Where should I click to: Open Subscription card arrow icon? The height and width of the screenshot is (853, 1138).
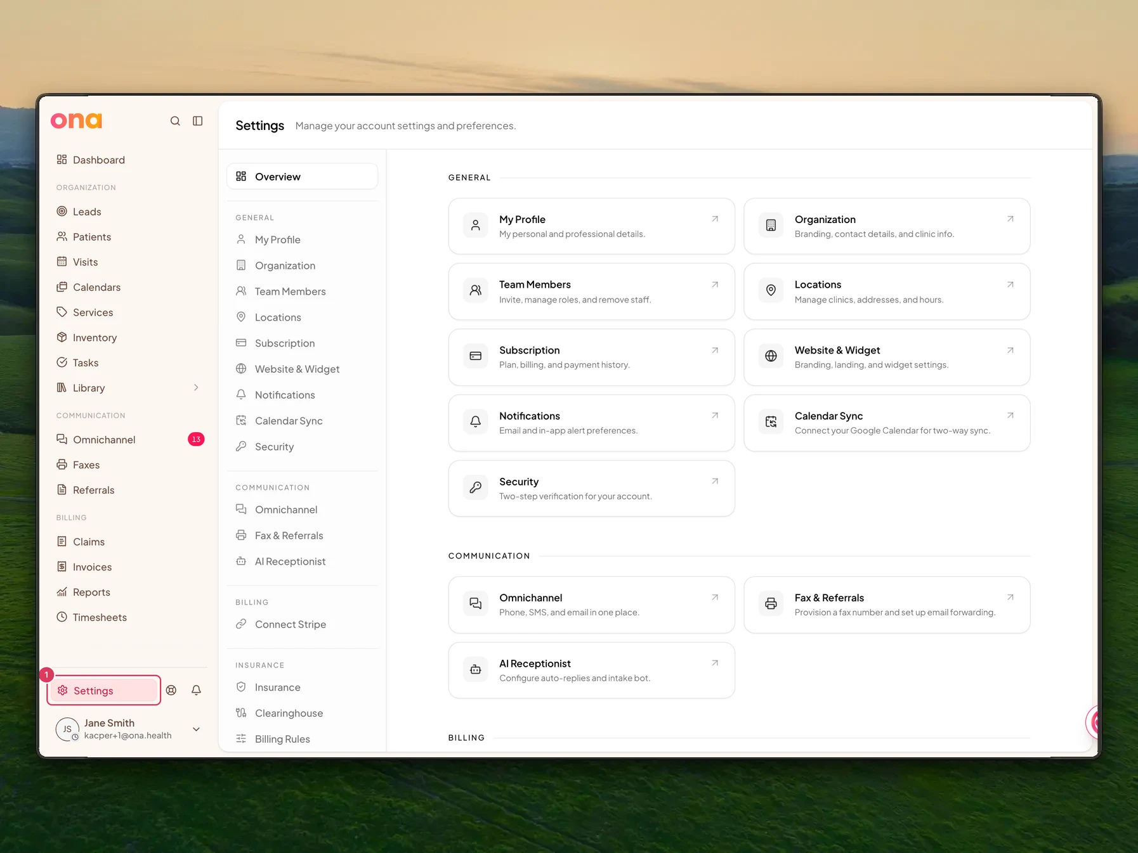pos(715,350)
